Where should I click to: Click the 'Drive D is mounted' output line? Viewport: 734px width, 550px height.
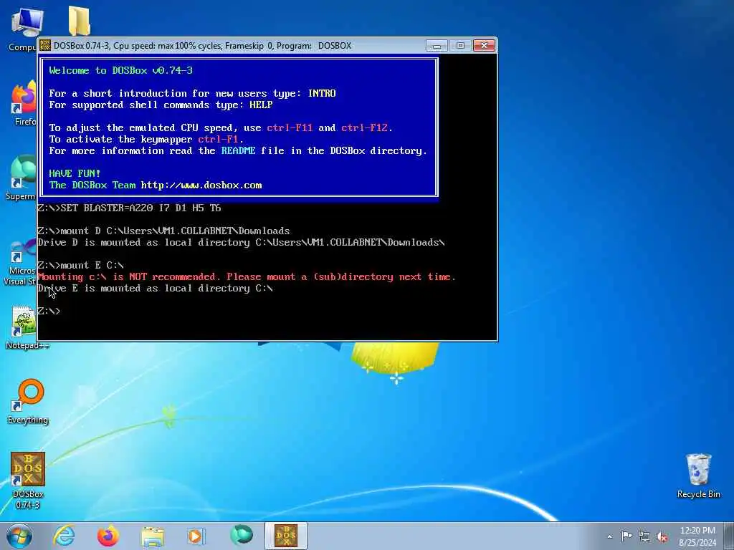point(241,242)
